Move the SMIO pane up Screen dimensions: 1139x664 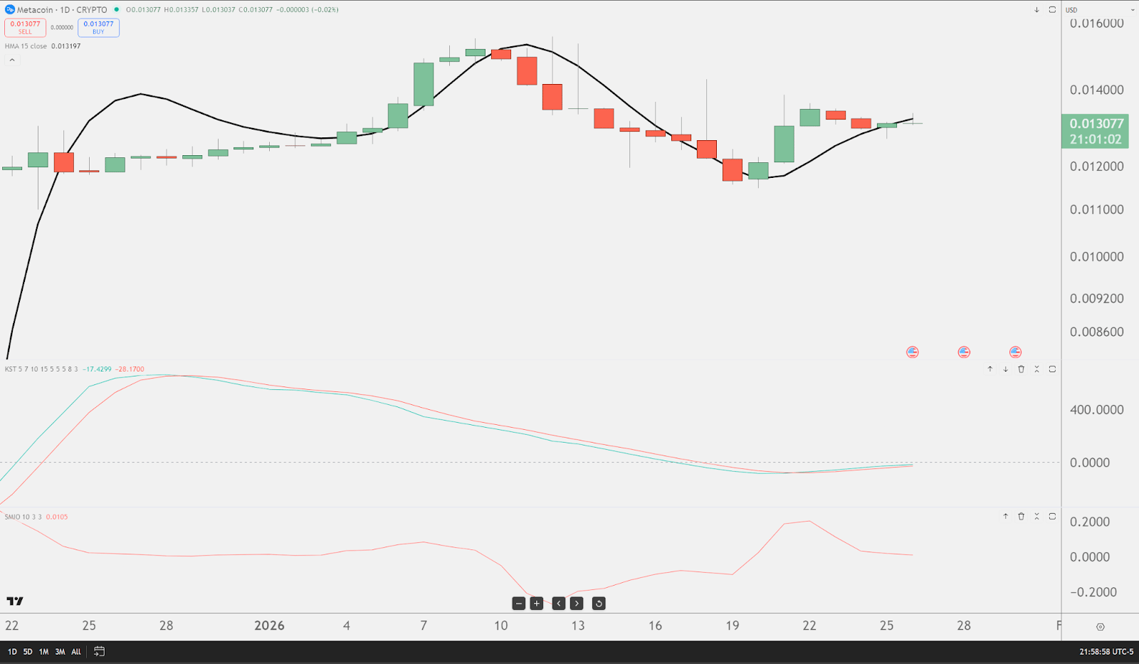(1005, 517)
